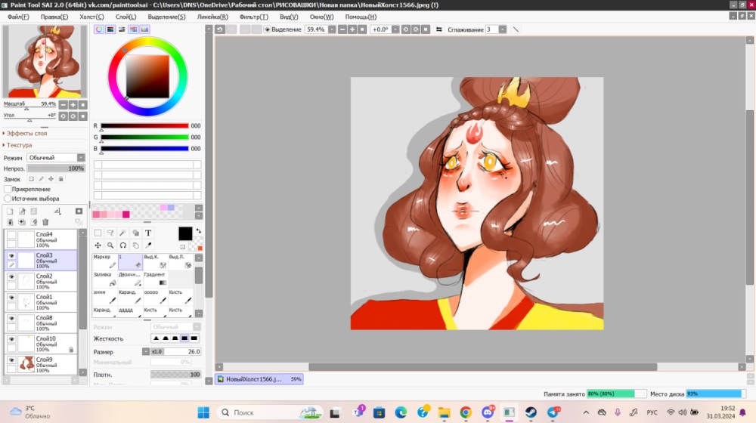This screenshot has height=423, width=756.
Task: Hide the Слой2 layer
Action: [x=11, y=276]
